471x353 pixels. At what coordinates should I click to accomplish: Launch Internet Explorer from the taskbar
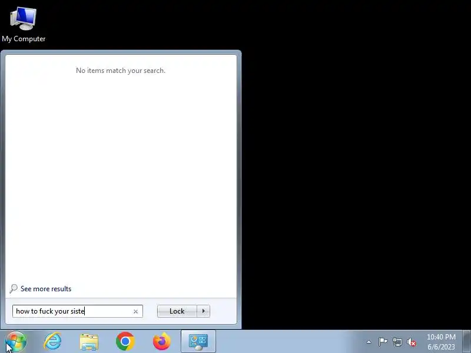pyautogui.click(x=52, y=342)
